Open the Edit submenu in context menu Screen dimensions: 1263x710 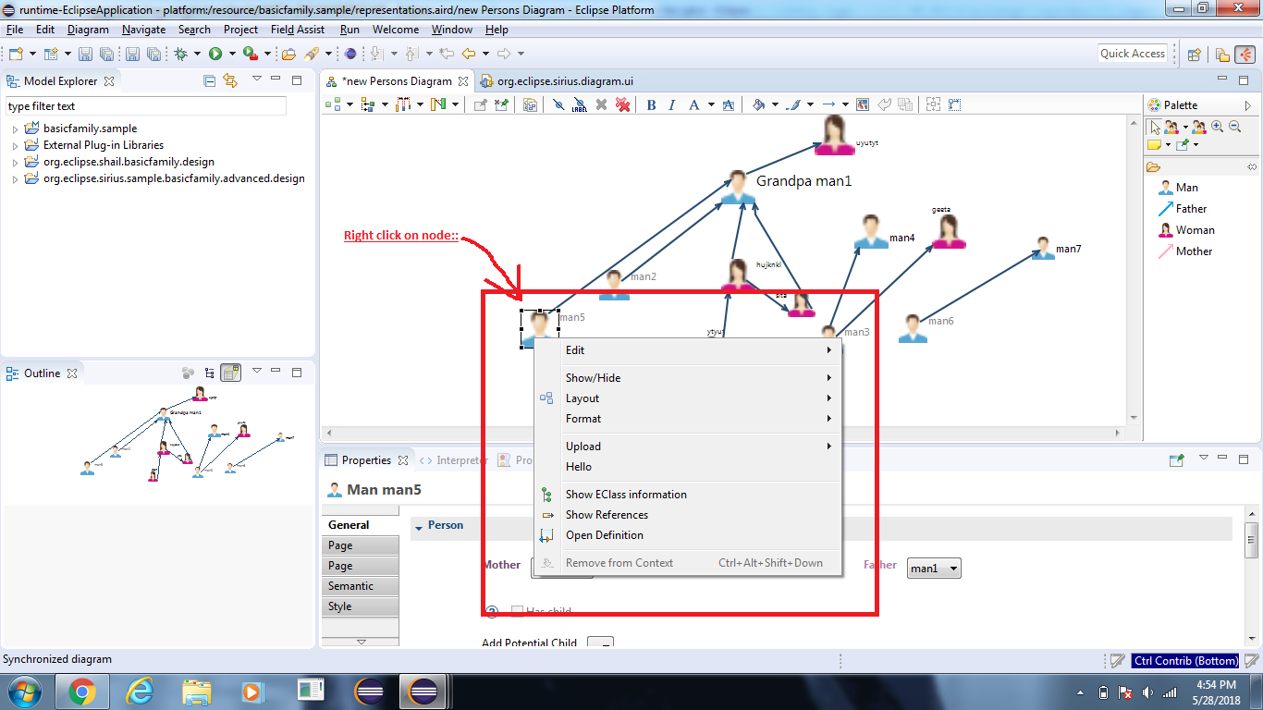pos(689,350)
